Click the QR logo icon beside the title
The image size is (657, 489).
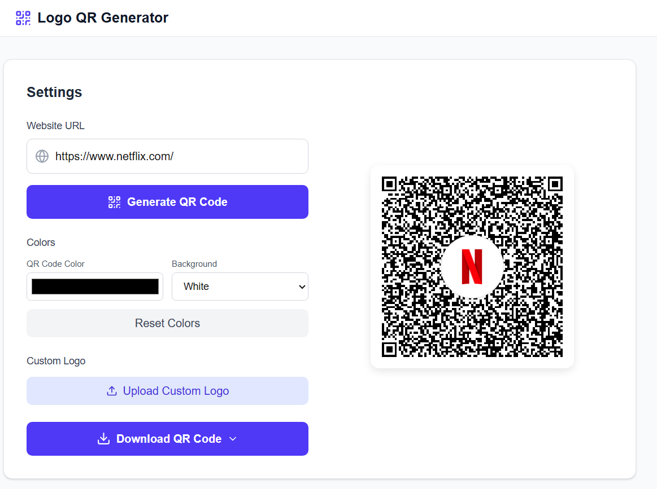23,18
